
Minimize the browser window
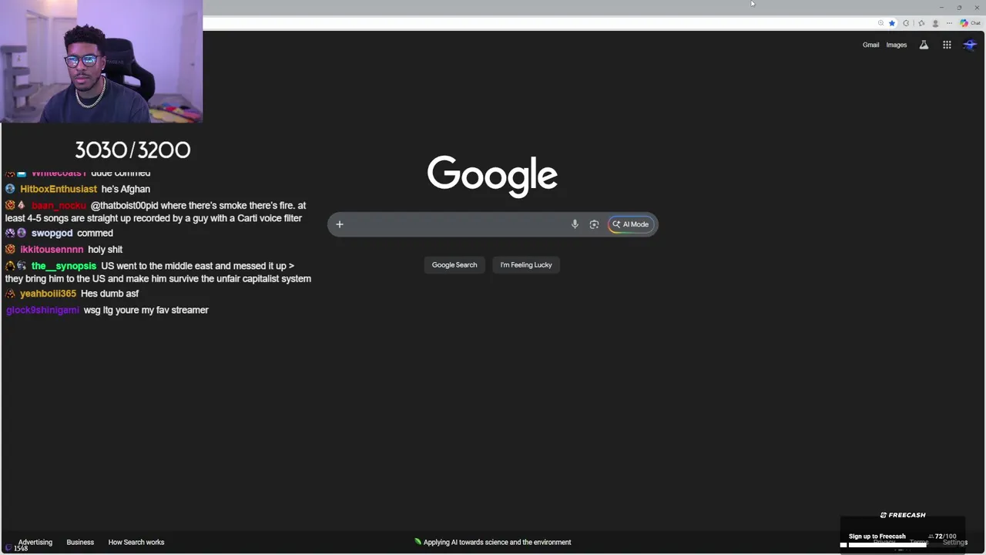[x=941, y=7]
